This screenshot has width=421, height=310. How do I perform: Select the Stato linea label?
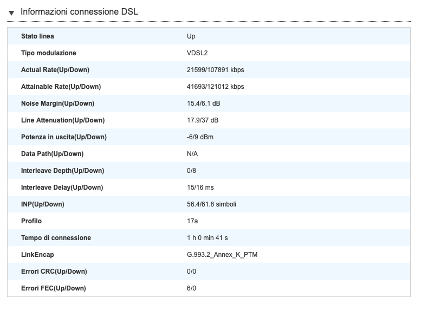[x=37, y=36]
